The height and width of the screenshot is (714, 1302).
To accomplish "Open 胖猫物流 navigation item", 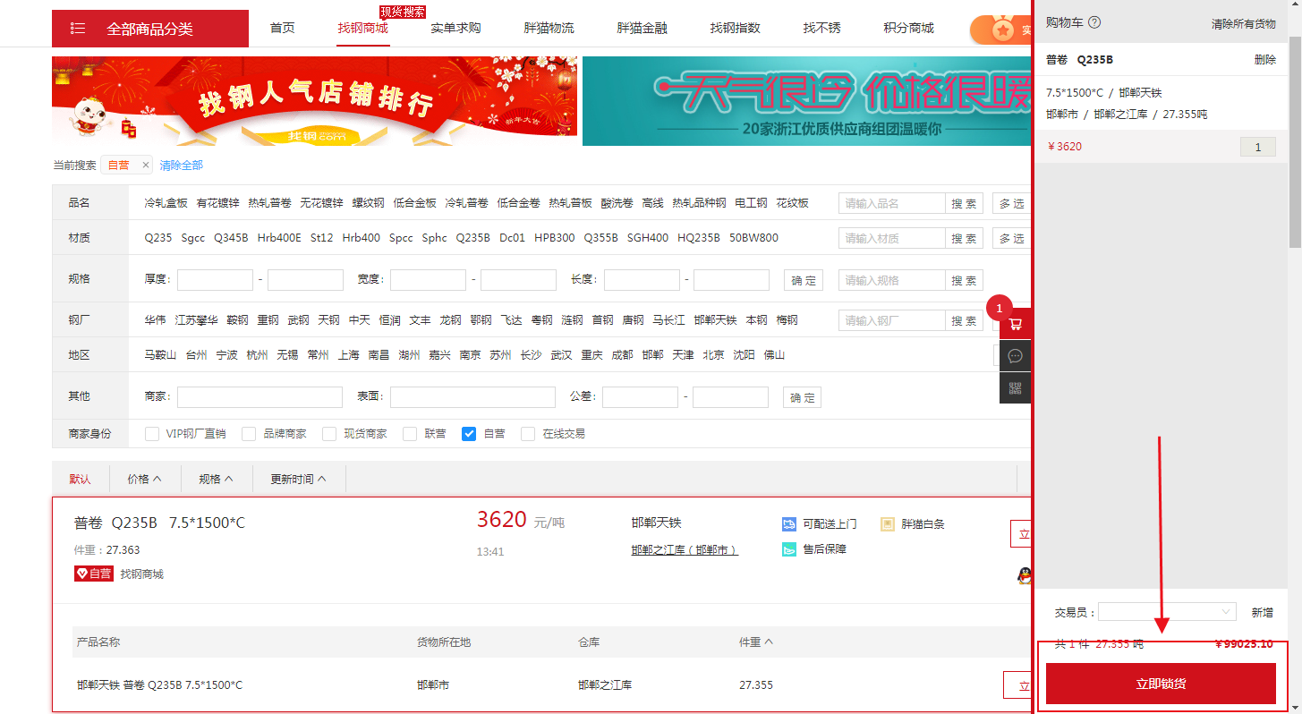I will (x=549, y=28).
